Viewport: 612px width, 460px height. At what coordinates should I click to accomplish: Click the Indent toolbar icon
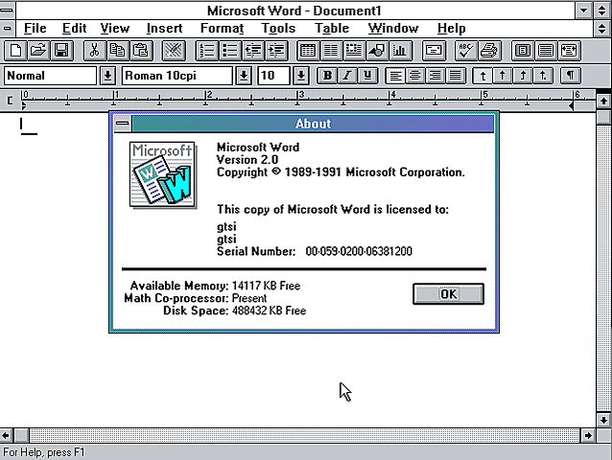(x=276, y=51)
